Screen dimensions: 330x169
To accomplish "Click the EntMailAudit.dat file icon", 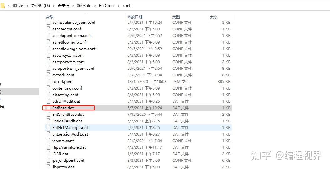I will pyautogui.click(x=48, y=121).
